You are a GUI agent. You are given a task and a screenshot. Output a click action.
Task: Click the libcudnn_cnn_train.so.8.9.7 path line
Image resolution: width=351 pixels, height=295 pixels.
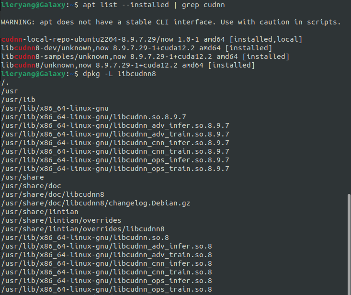click(115, 151)
